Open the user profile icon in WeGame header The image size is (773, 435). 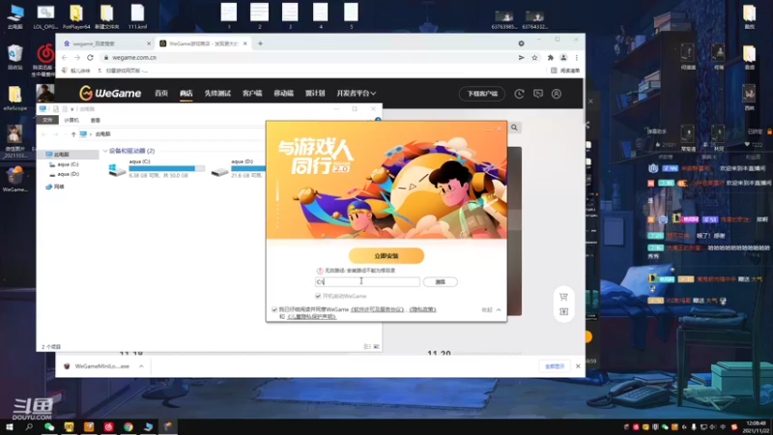[x=557, y=93]
